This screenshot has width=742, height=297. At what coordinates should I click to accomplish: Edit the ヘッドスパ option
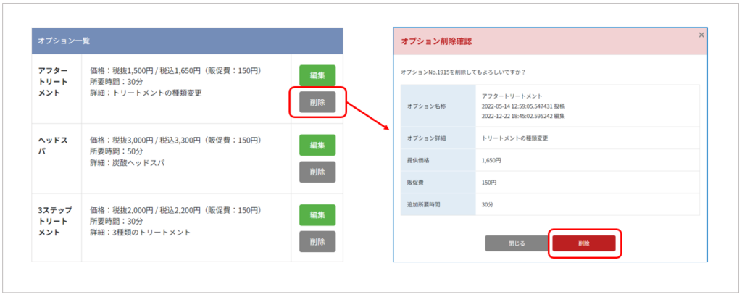(317, 145)
